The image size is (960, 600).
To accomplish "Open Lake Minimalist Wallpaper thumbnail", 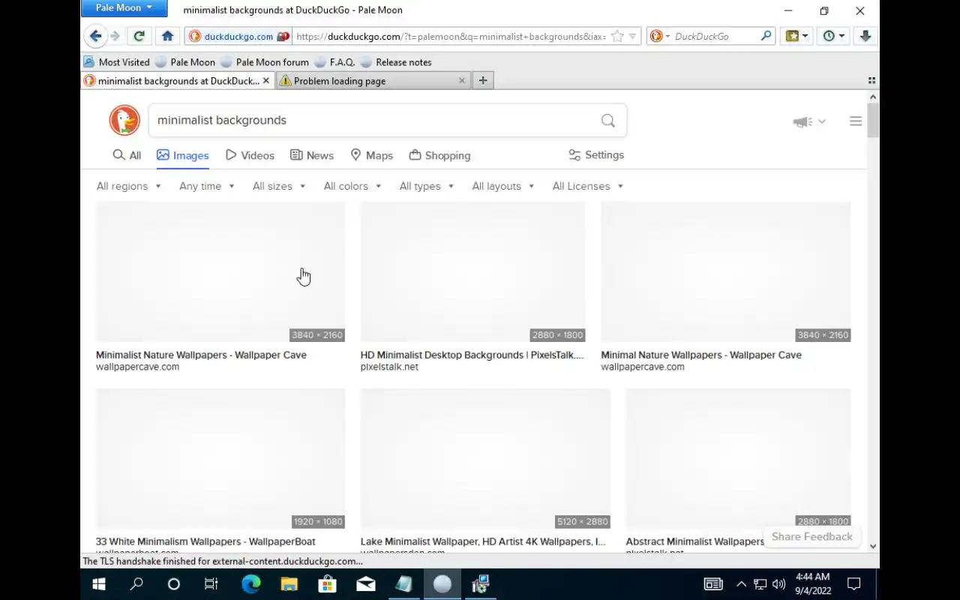I will 485,458.
